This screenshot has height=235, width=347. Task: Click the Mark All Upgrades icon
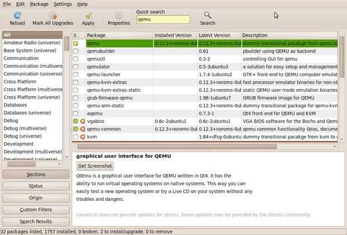click(x=53, y=15)
